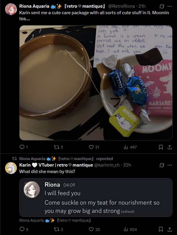
Task: Open Riona Aquaria's profile avatar
Action: coord(11,9)
